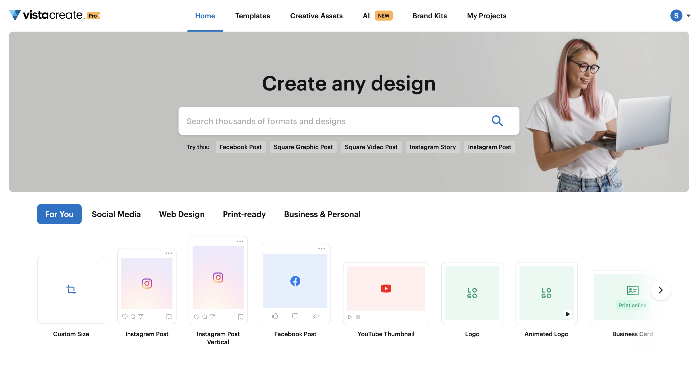The height and width of the screenshot is (366, 698).
Task: Click the search formats and designs field
Action: (348, 121)
